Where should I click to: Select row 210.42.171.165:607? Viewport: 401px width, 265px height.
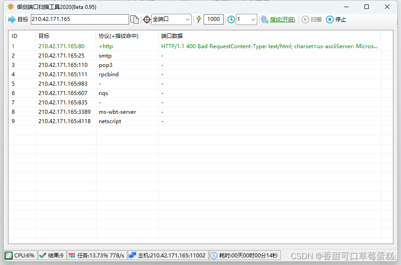coord(201,93)
